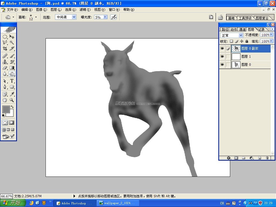Select the Type tool
The image size is (276, 207).
tap(12, 81)
